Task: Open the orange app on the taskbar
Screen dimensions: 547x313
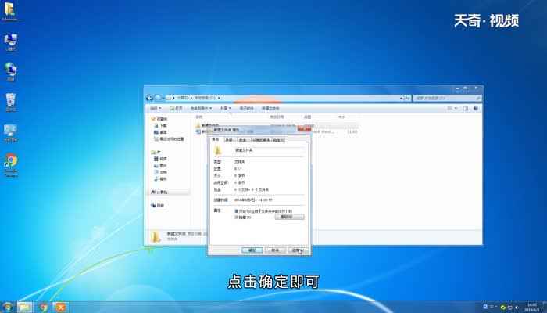Action: click(x=61, y=308)
